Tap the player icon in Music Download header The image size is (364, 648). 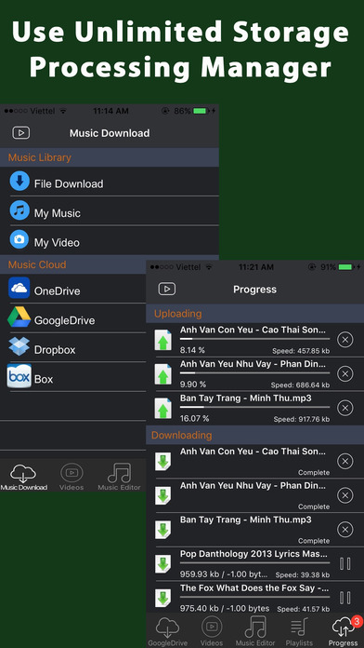[x=21, y=132]
